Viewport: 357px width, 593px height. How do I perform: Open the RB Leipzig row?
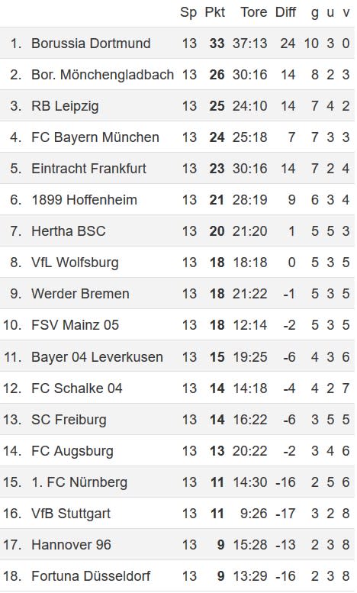(177, 106)
